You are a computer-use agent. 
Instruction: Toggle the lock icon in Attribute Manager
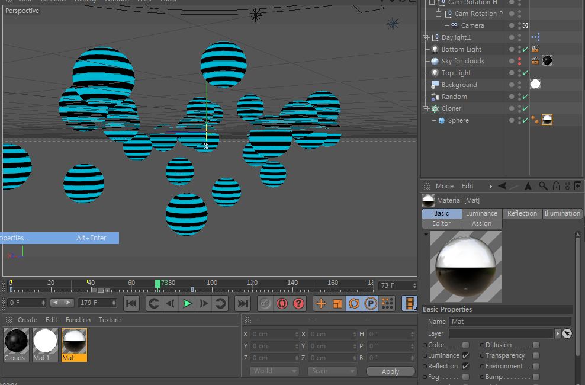point(556,186)
